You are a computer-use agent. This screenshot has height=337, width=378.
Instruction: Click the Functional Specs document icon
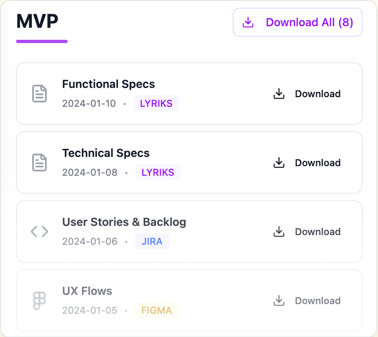(39, 94)
